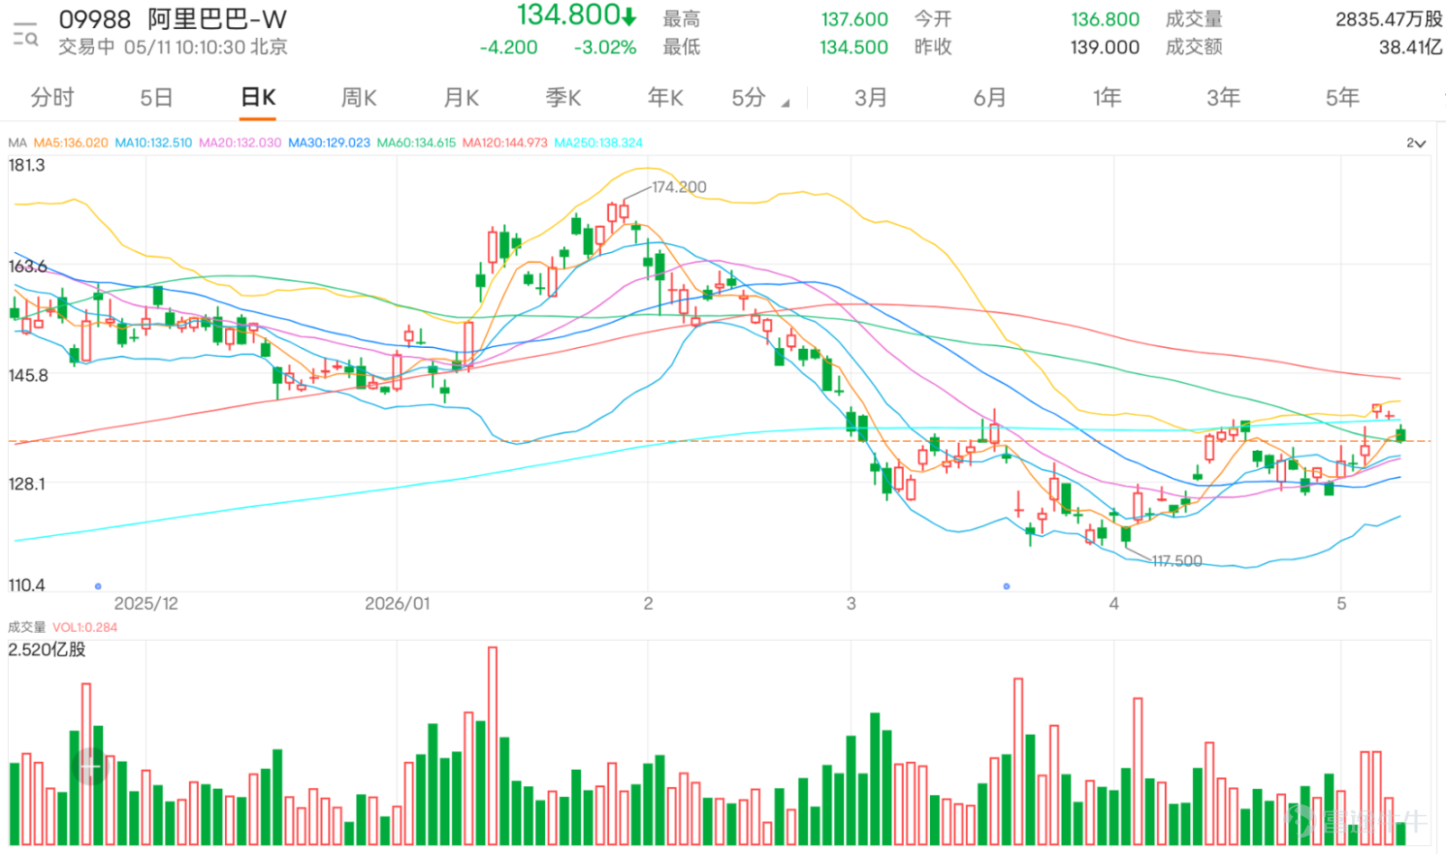Expand the 2 indicator panel count dropdown
The image size is (1446, 854).
point(1415,143)
